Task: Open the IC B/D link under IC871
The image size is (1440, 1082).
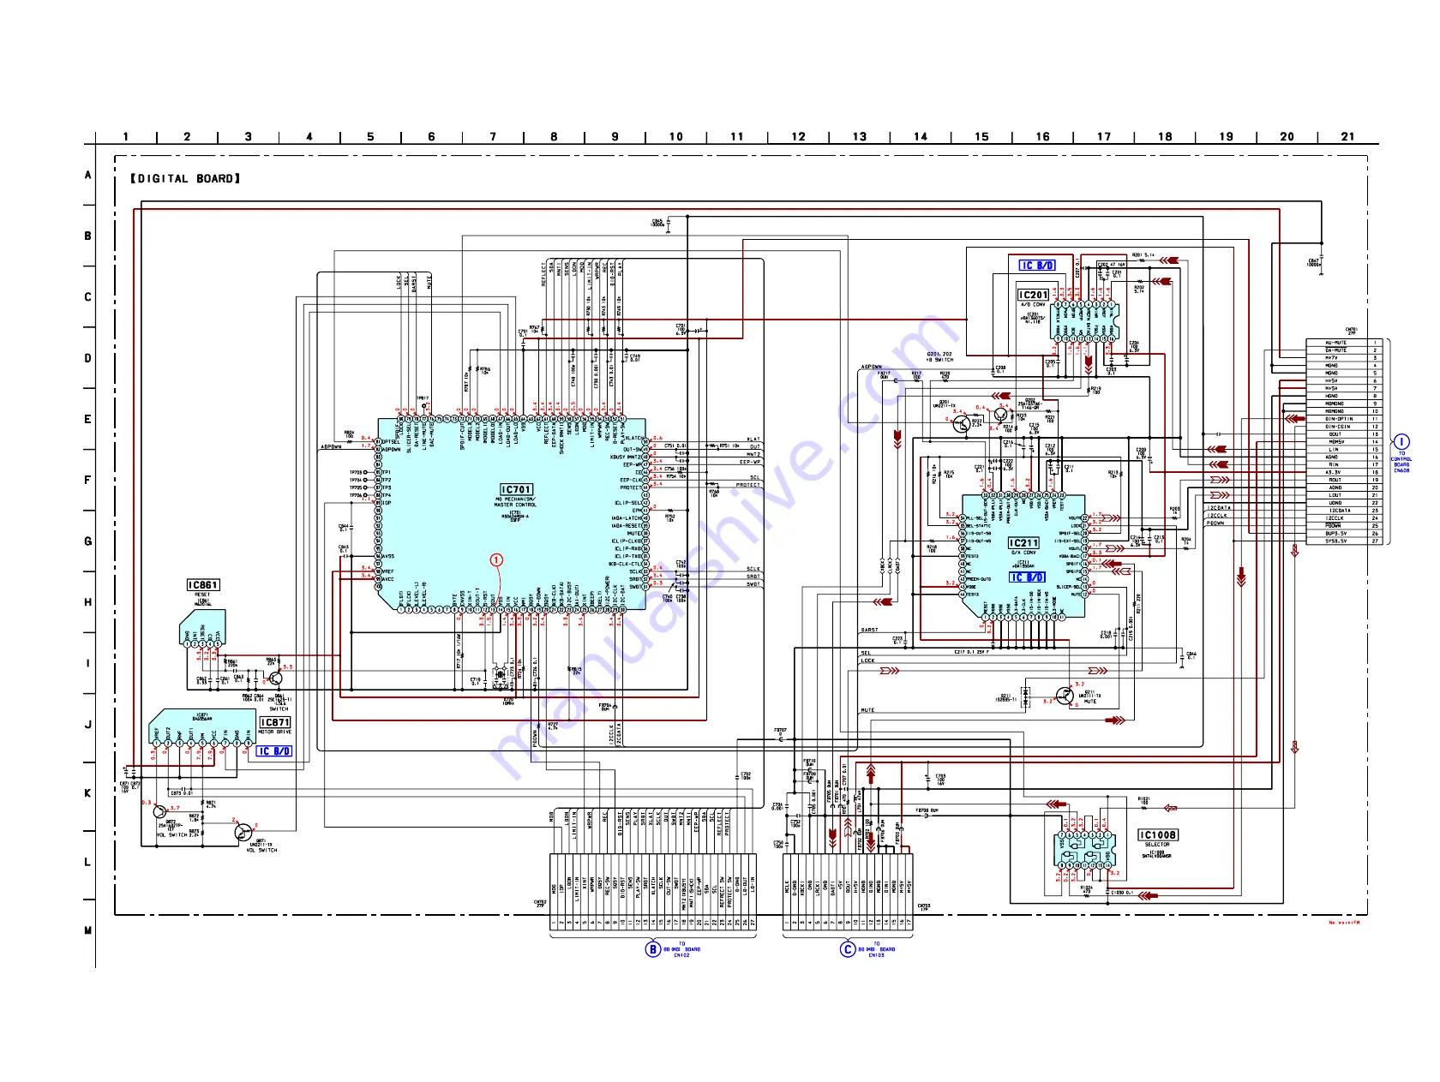Action: coord(274,751)
